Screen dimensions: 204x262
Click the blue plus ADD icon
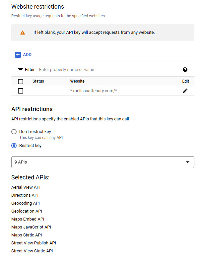click(18, 55)
